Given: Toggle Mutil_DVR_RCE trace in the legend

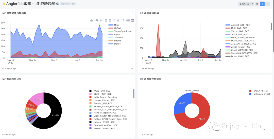Looking at the screenshot, I should (x=236, y=28).
